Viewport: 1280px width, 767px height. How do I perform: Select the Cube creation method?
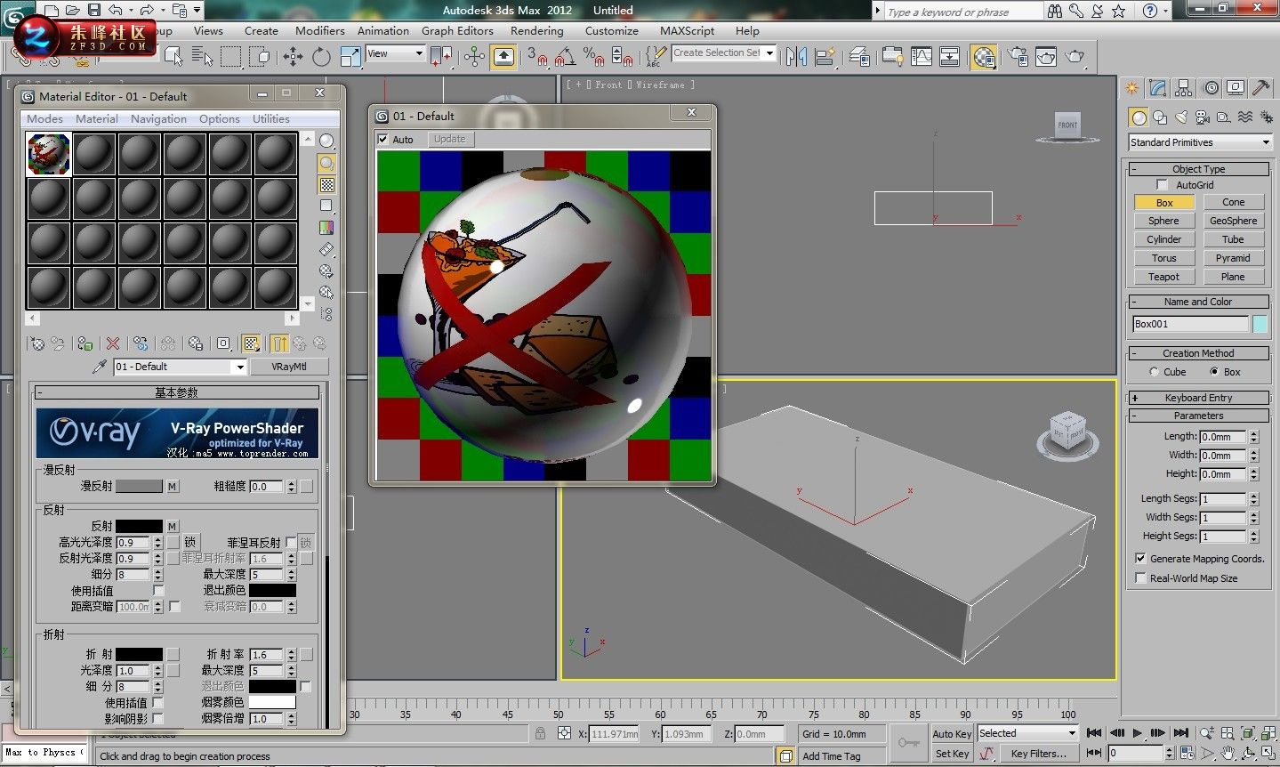[1155, 372]
